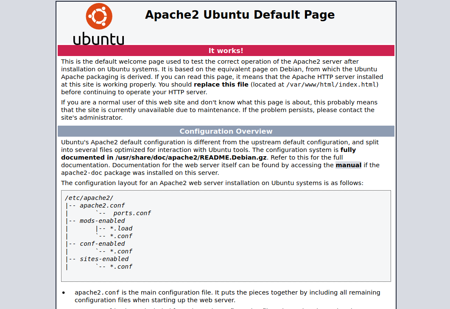This screenshot has width=450, height=309.
Task: Click 'ports.conf' in the configuration tree
Action: 132,213
